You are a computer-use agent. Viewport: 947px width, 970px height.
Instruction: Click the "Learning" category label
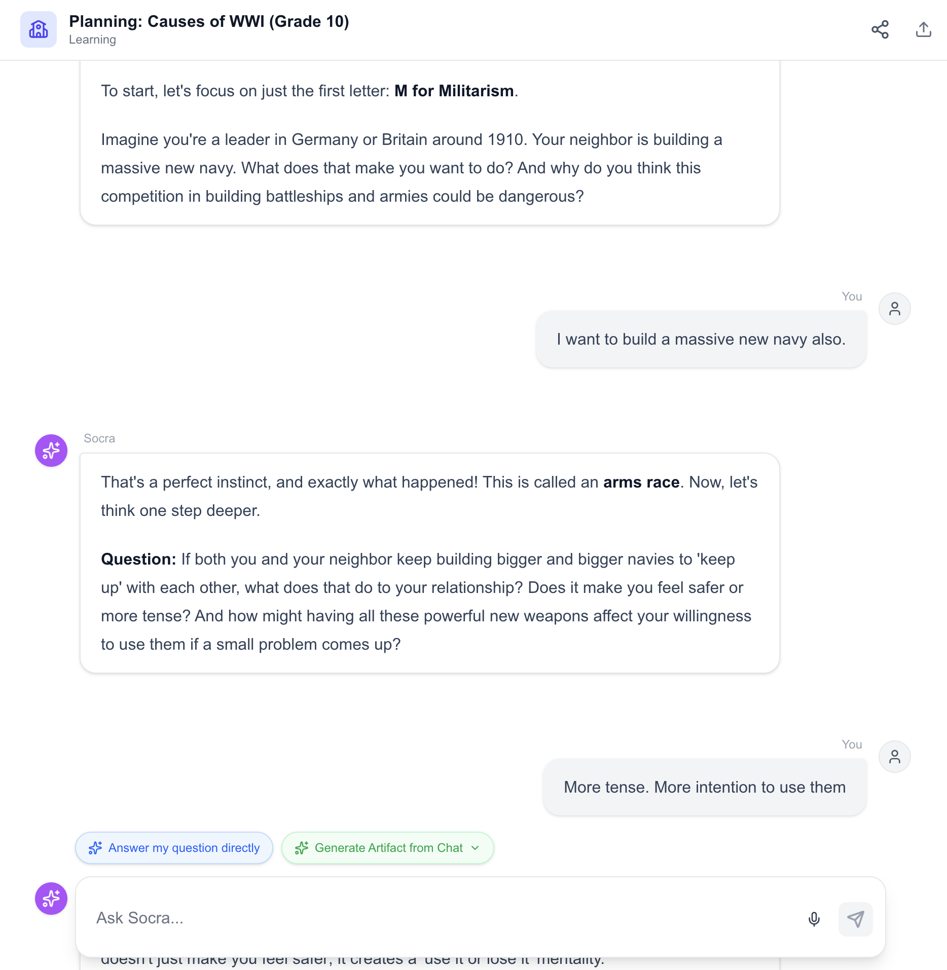coord(92,40)
